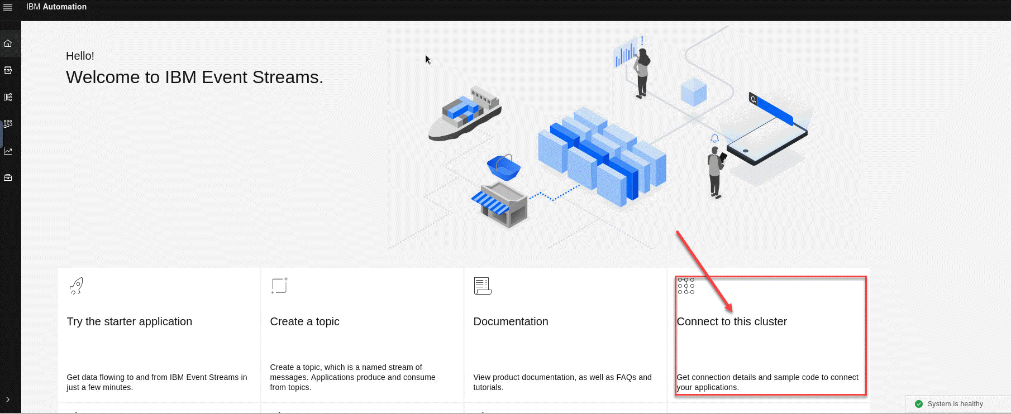Select the Create a topic tile
1011x414 pixels.
[304, 321]
